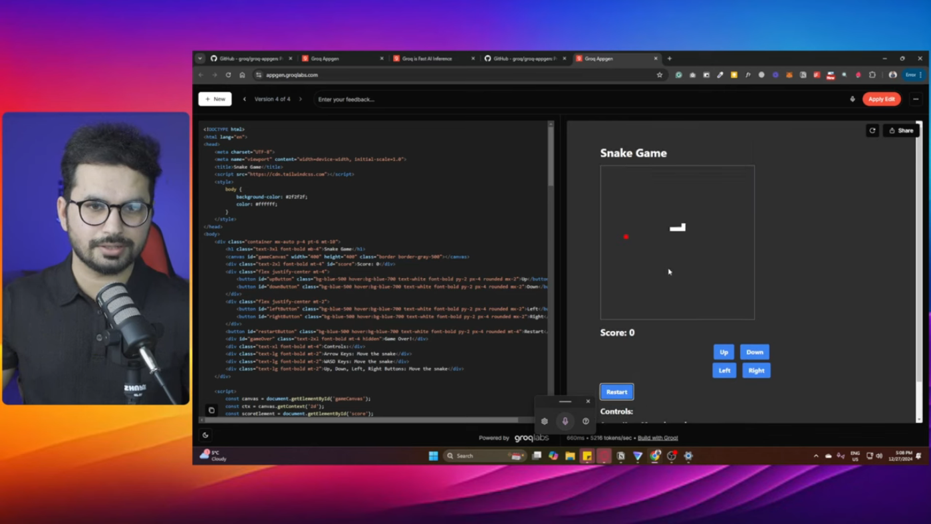This screenshot has height=524, width=931.
Task: Go to the previous version arrow
Action: 245,99
